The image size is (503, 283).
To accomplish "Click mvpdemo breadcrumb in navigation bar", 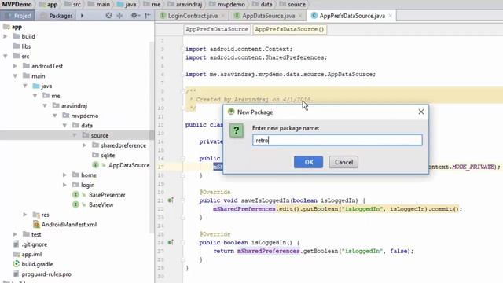I will coord(227,4).
